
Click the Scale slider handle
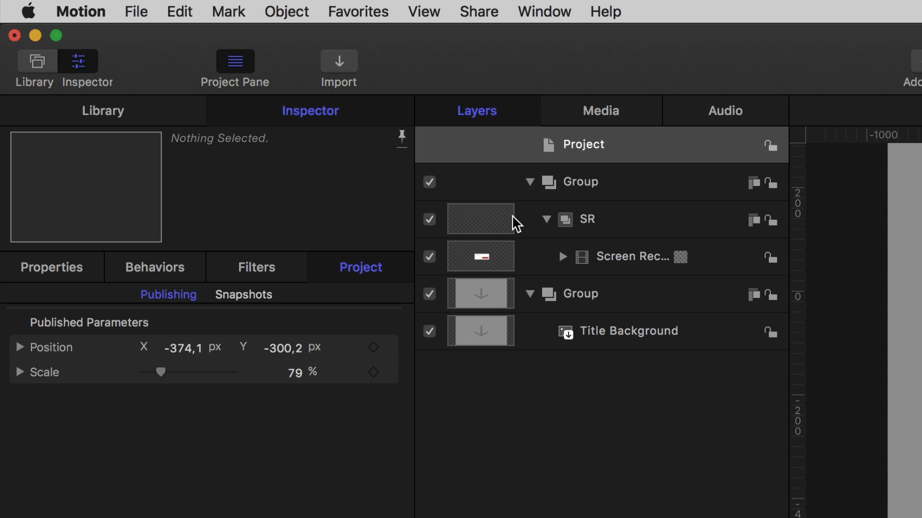(161, 372)
